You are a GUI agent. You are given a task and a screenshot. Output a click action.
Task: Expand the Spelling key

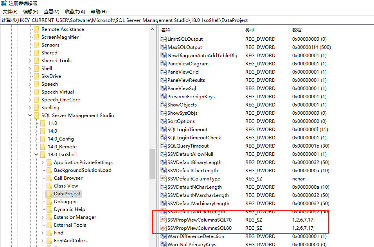(30, 108)
